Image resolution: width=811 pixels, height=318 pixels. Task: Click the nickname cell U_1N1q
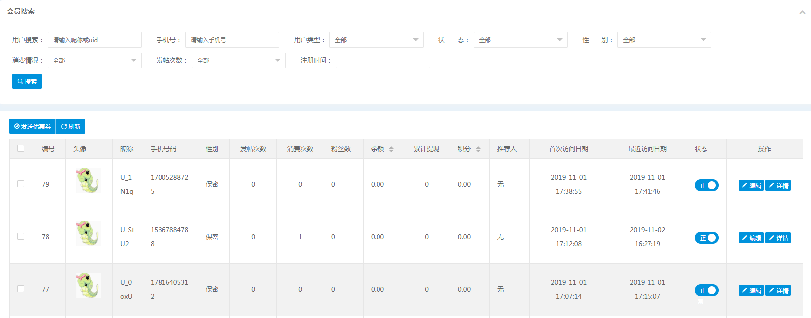pos(127,184)
